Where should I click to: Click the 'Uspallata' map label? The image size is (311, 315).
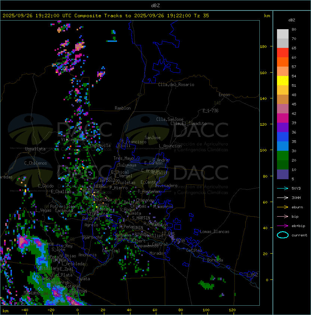(x=35, y=149)
